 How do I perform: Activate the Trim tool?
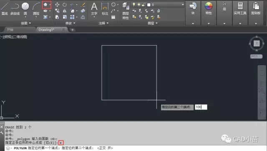[72, 5]
